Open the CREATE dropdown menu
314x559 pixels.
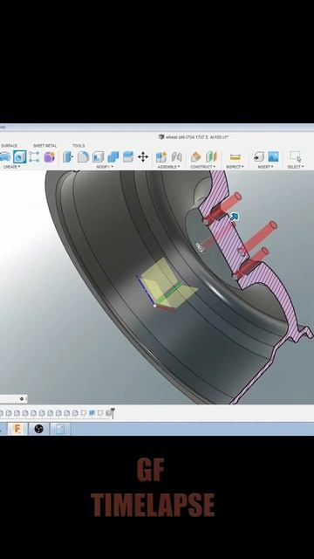[x=11, y=167]
